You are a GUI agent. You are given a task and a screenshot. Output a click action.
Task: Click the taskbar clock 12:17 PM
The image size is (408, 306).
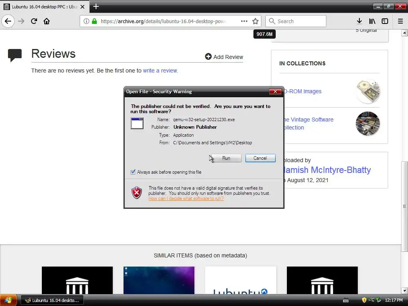click(x=394, y=300)
